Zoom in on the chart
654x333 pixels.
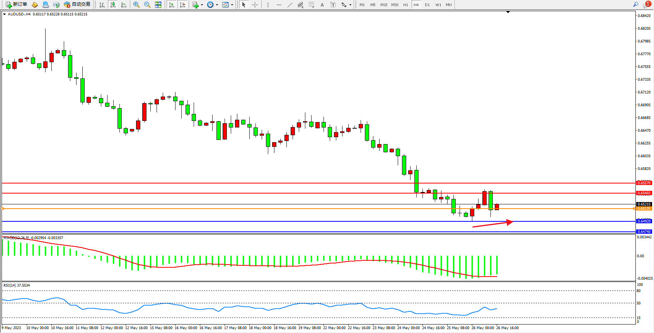pos(136,5)
